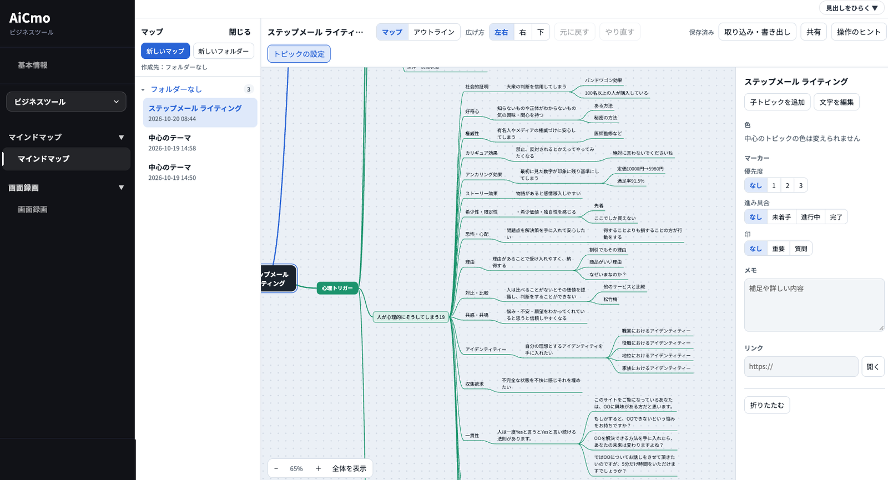This screenshot has height=480, width=888.
Task: Open the ビジネスツール workspace dropdown
Action: tap(66, 102)
